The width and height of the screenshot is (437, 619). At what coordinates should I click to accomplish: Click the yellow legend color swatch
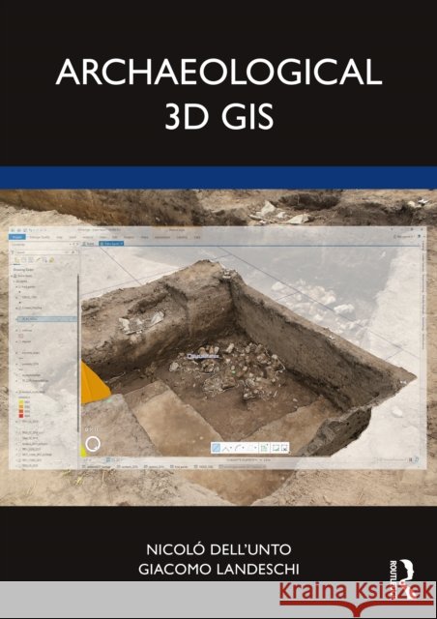[x=21, y=402]
